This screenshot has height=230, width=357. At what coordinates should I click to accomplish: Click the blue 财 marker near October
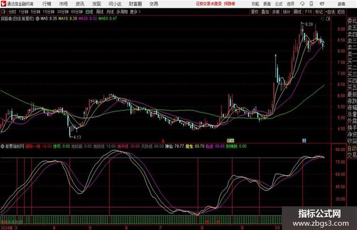[x=304, y=140]
